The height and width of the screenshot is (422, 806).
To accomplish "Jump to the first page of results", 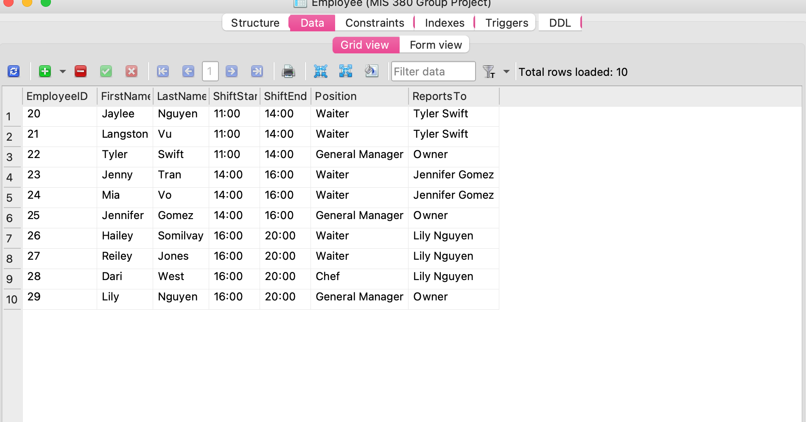I will [x=163, y=71].
